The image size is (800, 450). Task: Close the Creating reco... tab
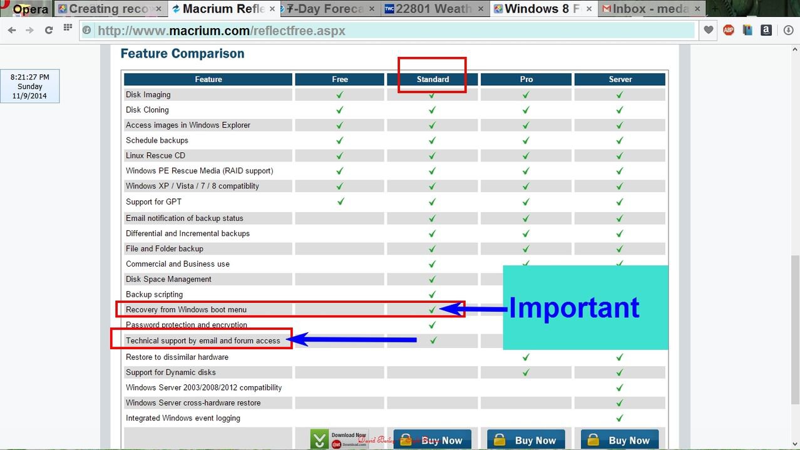158,9
